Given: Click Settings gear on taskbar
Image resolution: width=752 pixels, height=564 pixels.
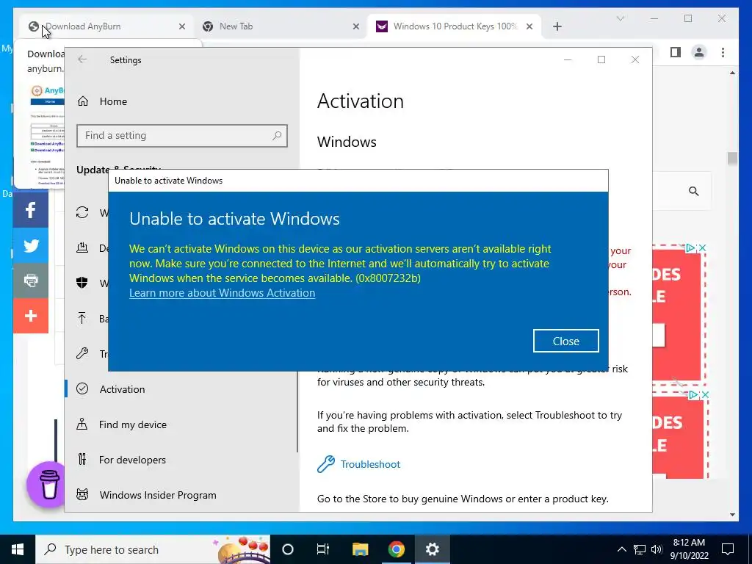Looking at the screenshot, I should (432, 549).
